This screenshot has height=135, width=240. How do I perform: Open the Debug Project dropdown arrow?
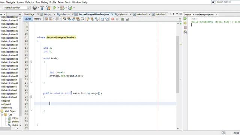pyautogui.click(x=66, y=7)
